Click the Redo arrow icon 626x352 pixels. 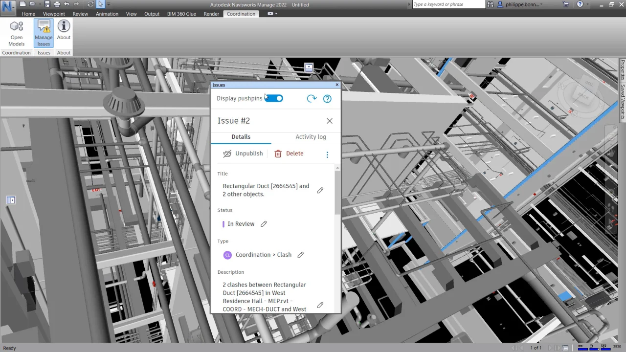pyautogui.click(x=77, y=4)
